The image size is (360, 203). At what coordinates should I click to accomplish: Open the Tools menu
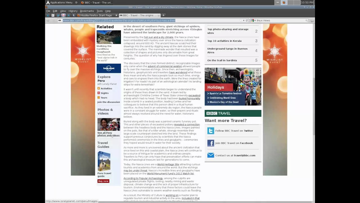pyautogui.click(x=100, y=11)
